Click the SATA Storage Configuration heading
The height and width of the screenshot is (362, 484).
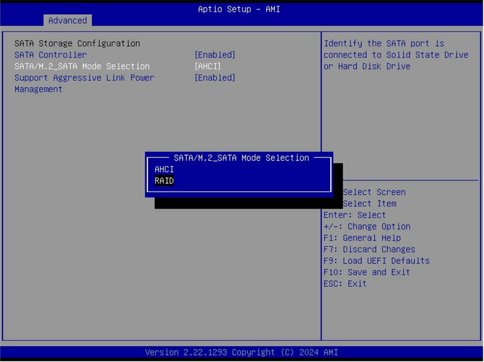(x=77, y=44)
